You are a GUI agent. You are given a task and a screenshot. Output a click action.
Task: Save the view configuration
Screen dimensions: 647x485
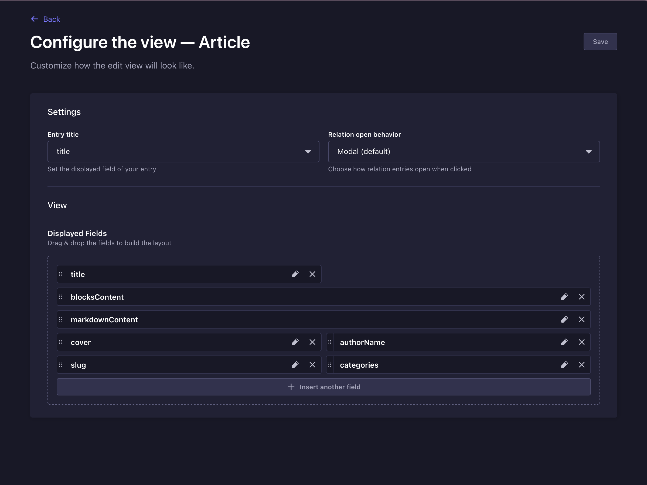tap(600, 42)
